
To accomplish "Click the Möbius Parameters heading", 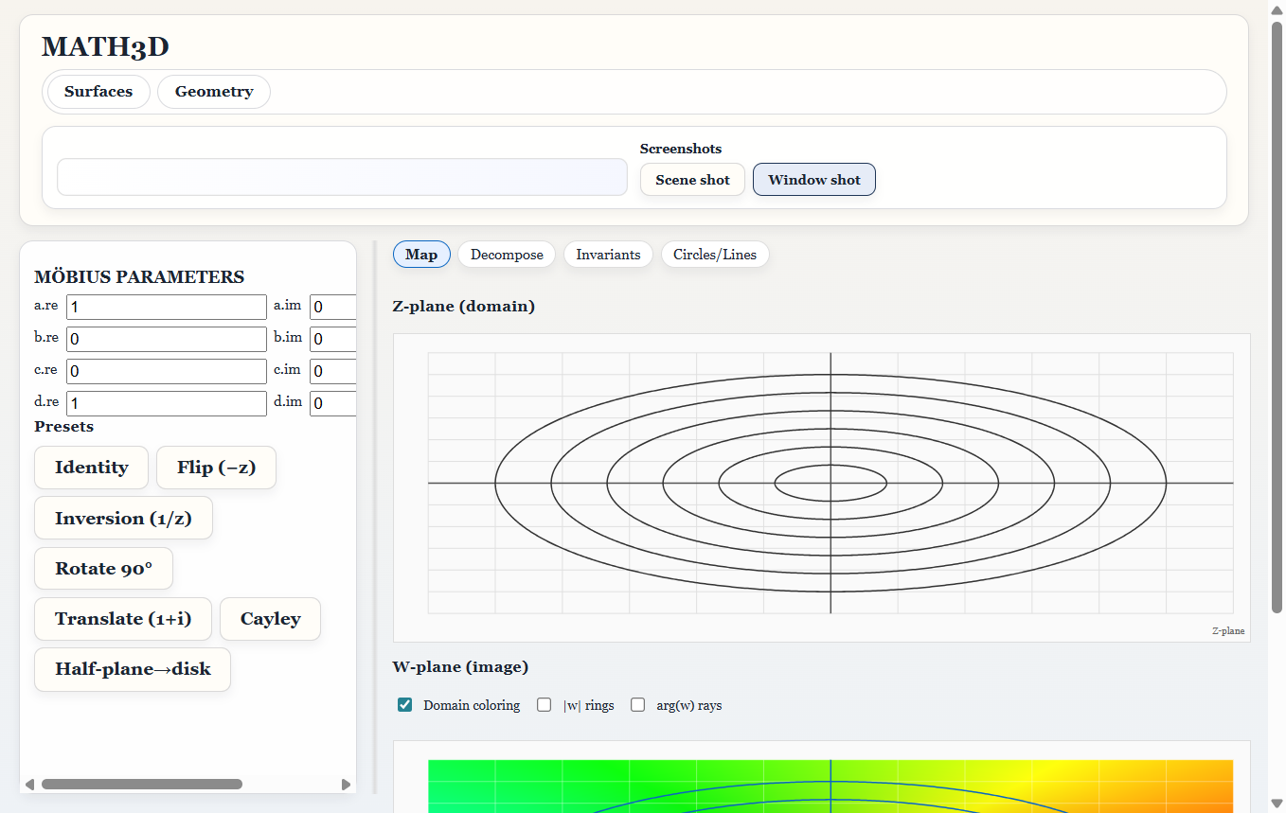I will pos(139,277).
